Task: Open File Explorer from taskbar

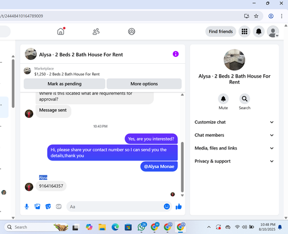Action: (102, 227)
